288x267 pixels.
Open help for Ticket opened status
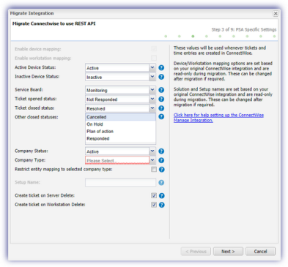[161, 99]
